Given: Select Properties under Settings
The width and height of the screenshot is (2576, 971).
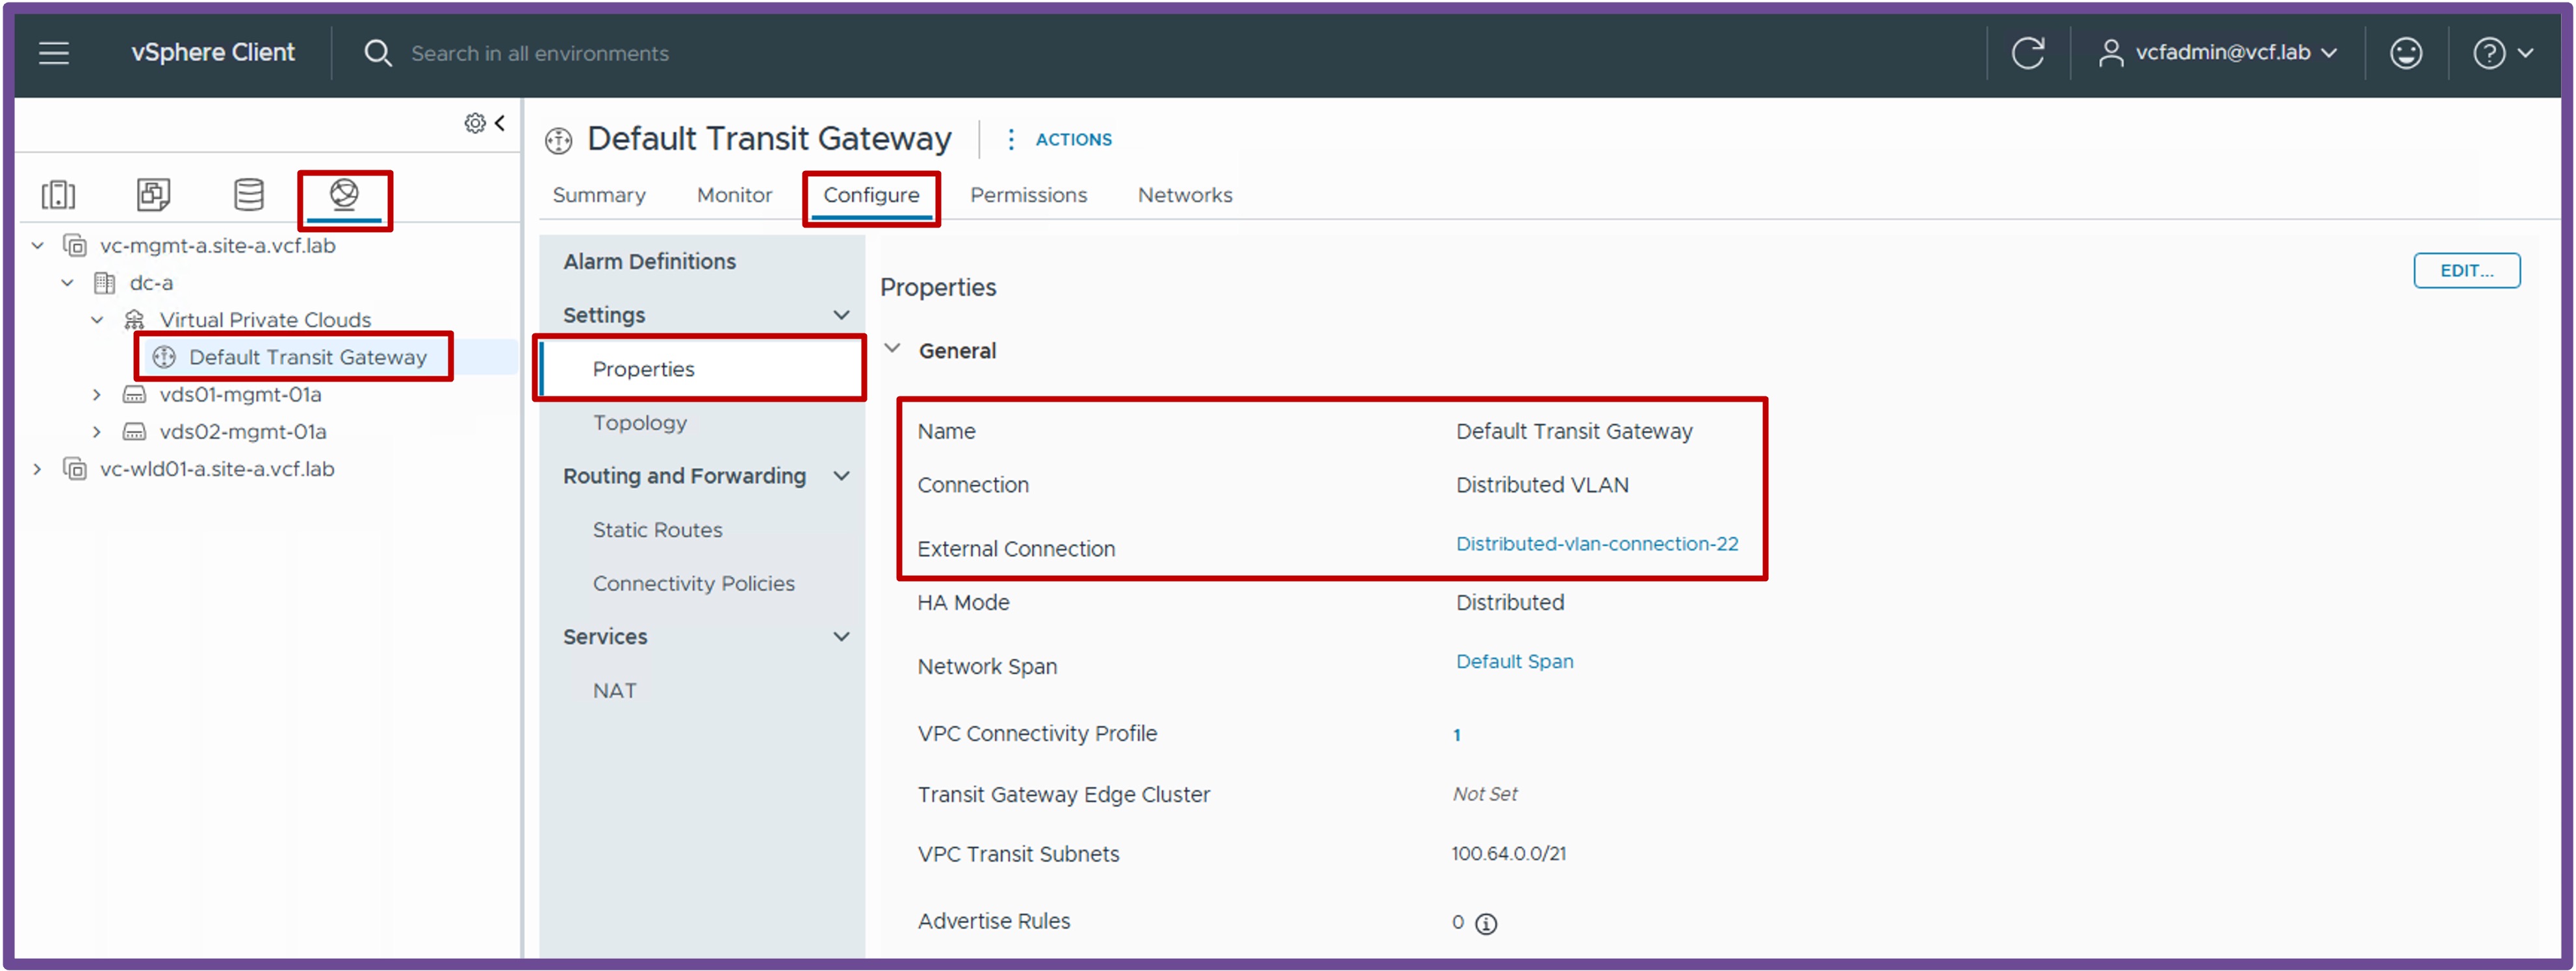Looking at the screenshot, I should pos(701,369).
